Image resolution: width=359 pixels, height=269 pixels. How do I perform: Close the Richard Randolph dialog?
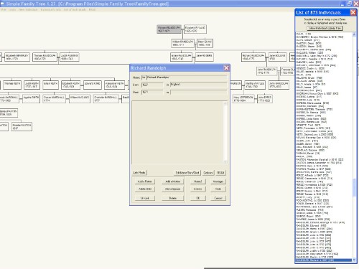pyautogui.click(x=226, y=68)
